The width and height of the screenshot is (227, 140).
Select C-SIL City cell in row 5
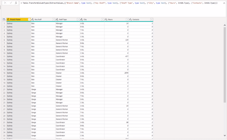[92, 37]
